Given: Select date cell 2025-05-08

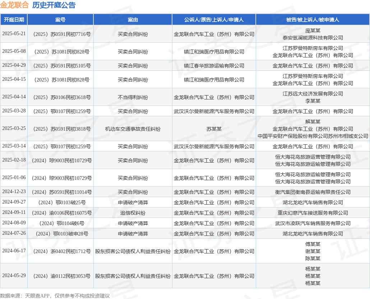Looking at the screenshot, I should click(x=14, y=51).
